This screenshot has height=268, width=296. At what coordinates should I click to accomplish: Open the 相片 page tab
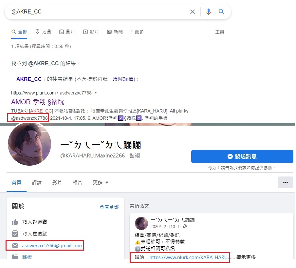pyautogui.click(x=77, y=182)
